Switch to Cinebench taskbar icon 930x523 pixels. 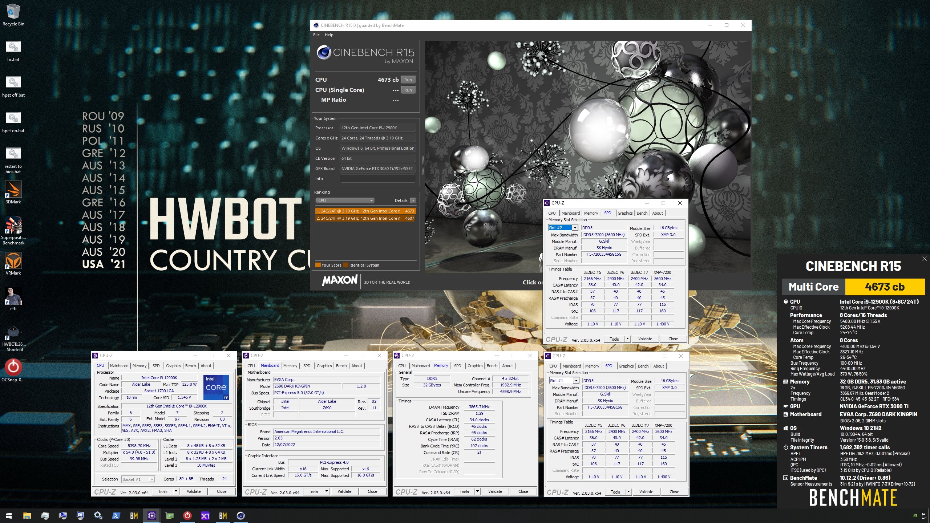coord(240,516)
